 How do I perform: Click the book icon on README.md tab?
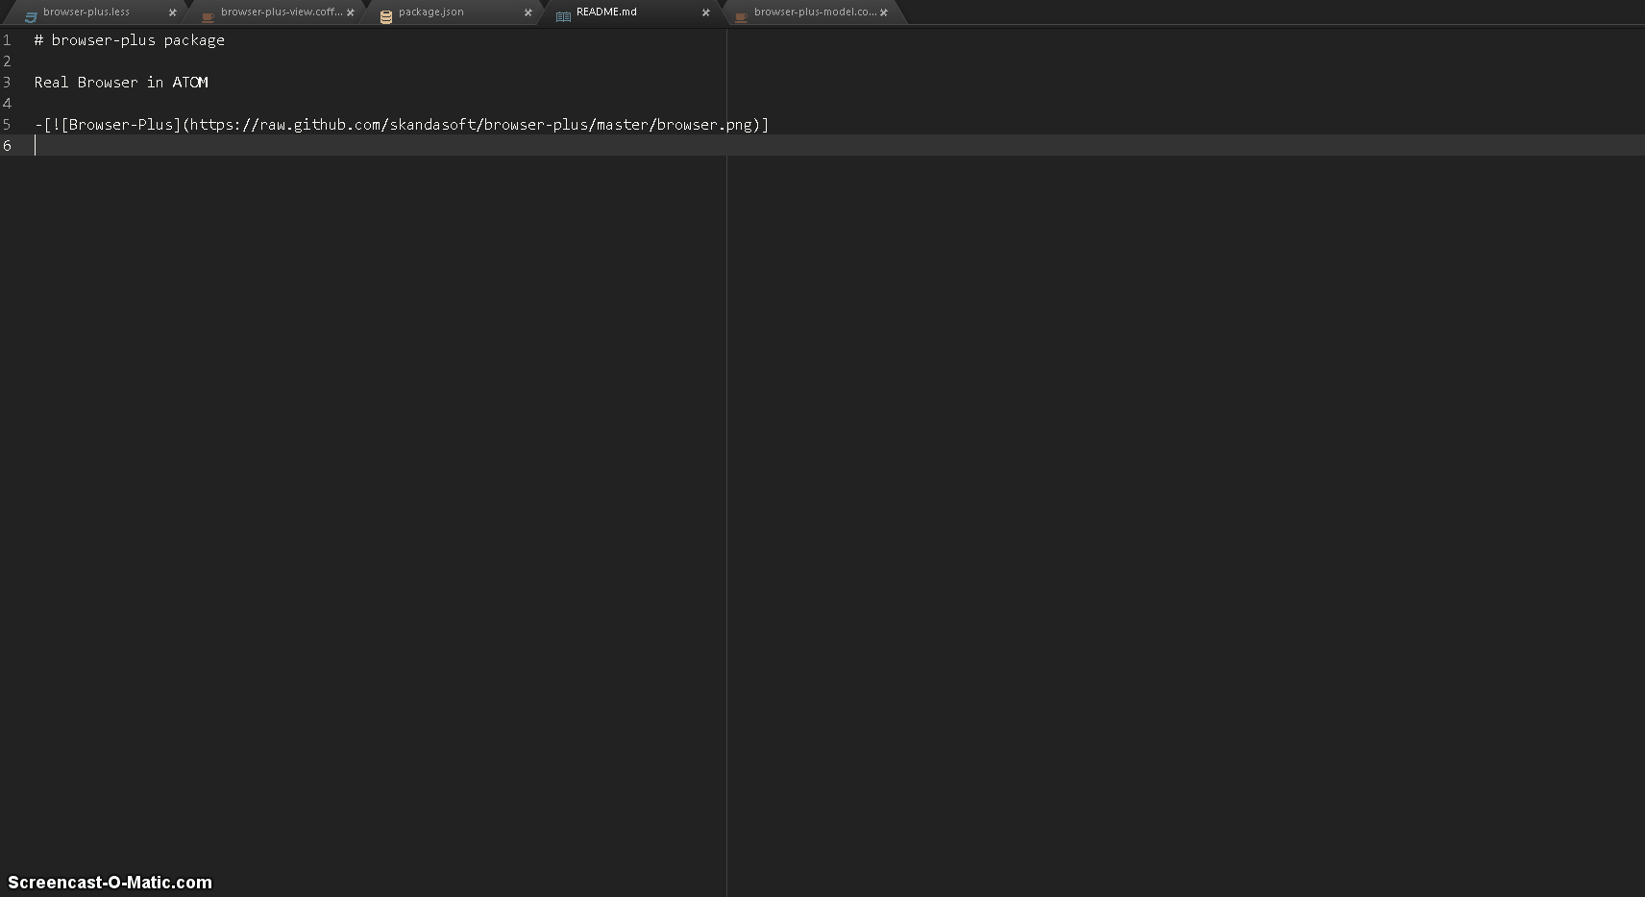(562, 13)
